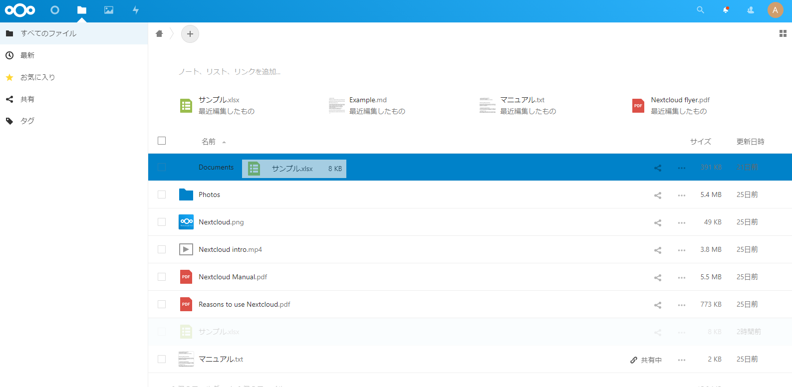Open the Photos folder name

(209, 194)
